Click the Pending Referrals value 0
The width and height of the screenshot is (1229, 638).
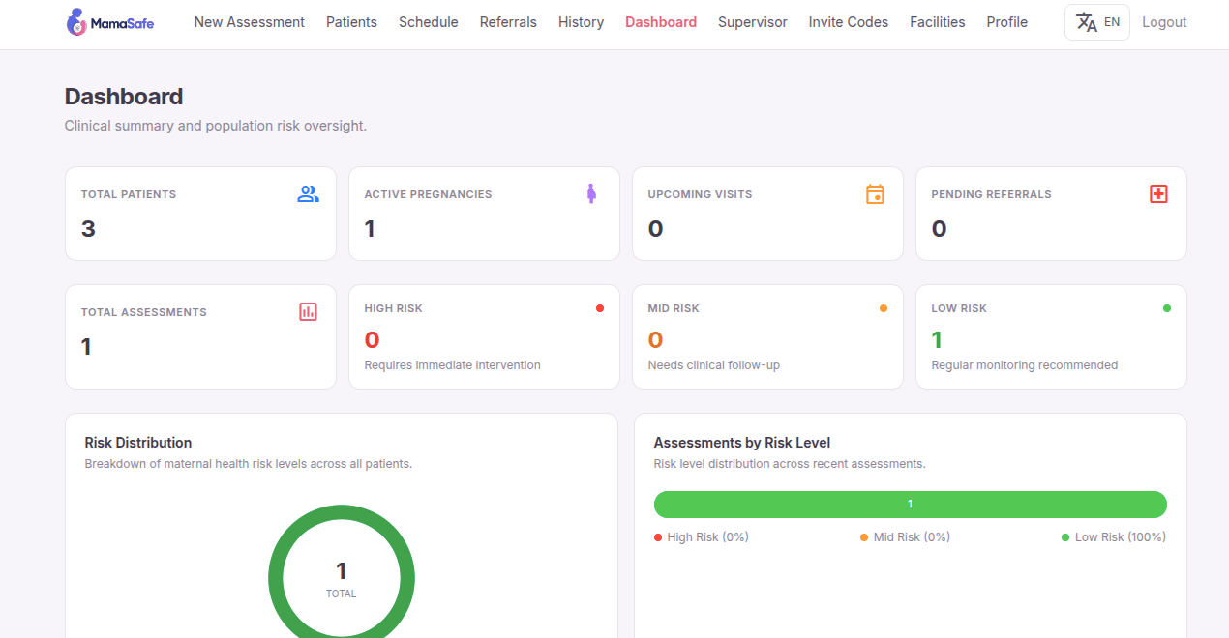pyautogui.click(x=939, y=229)
